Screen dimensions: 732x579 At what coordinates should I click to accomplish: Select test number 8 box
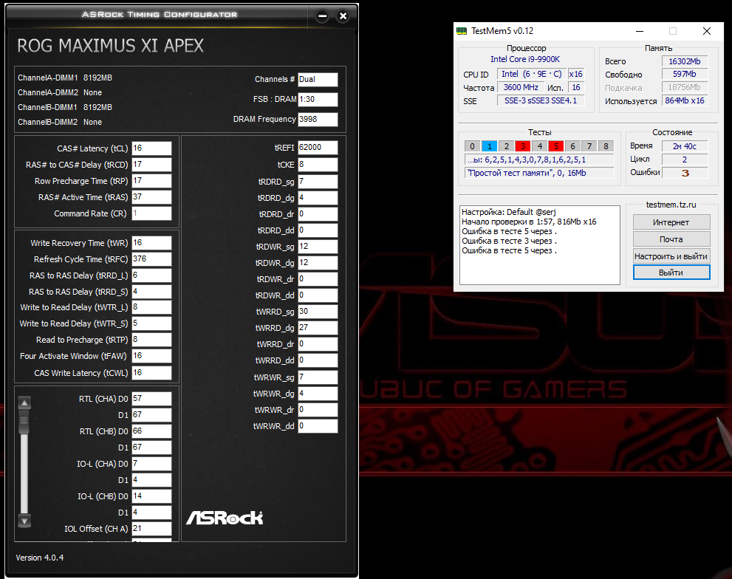click(x=606, y=146)
